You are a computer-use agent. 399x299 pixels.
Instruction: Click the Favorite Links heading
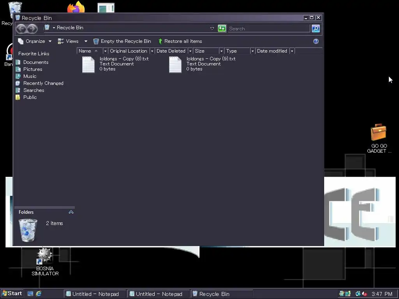[x=34, y=54]
